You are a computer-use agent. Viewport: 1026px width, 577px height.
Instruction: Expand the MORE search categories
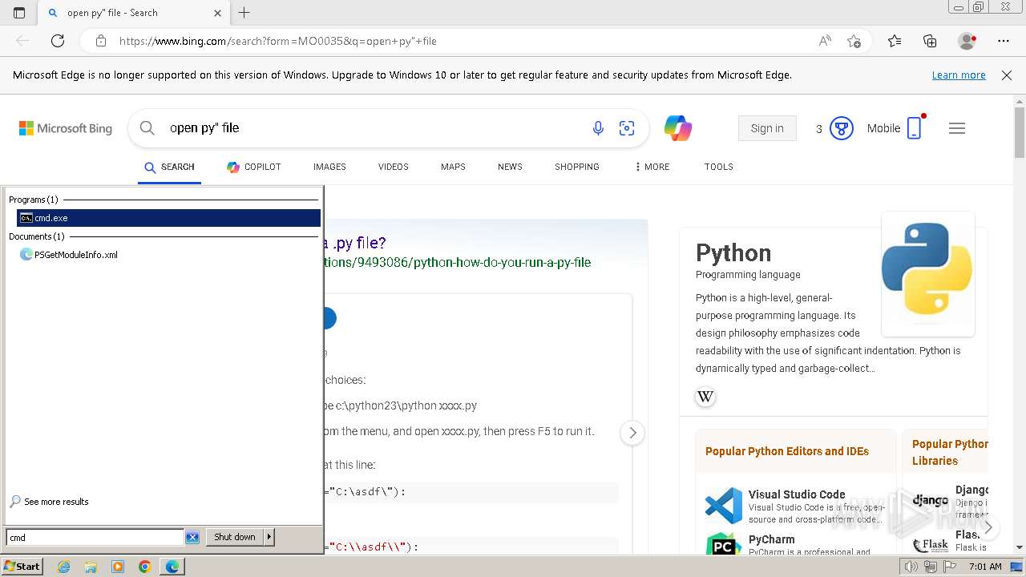[652, 167]
